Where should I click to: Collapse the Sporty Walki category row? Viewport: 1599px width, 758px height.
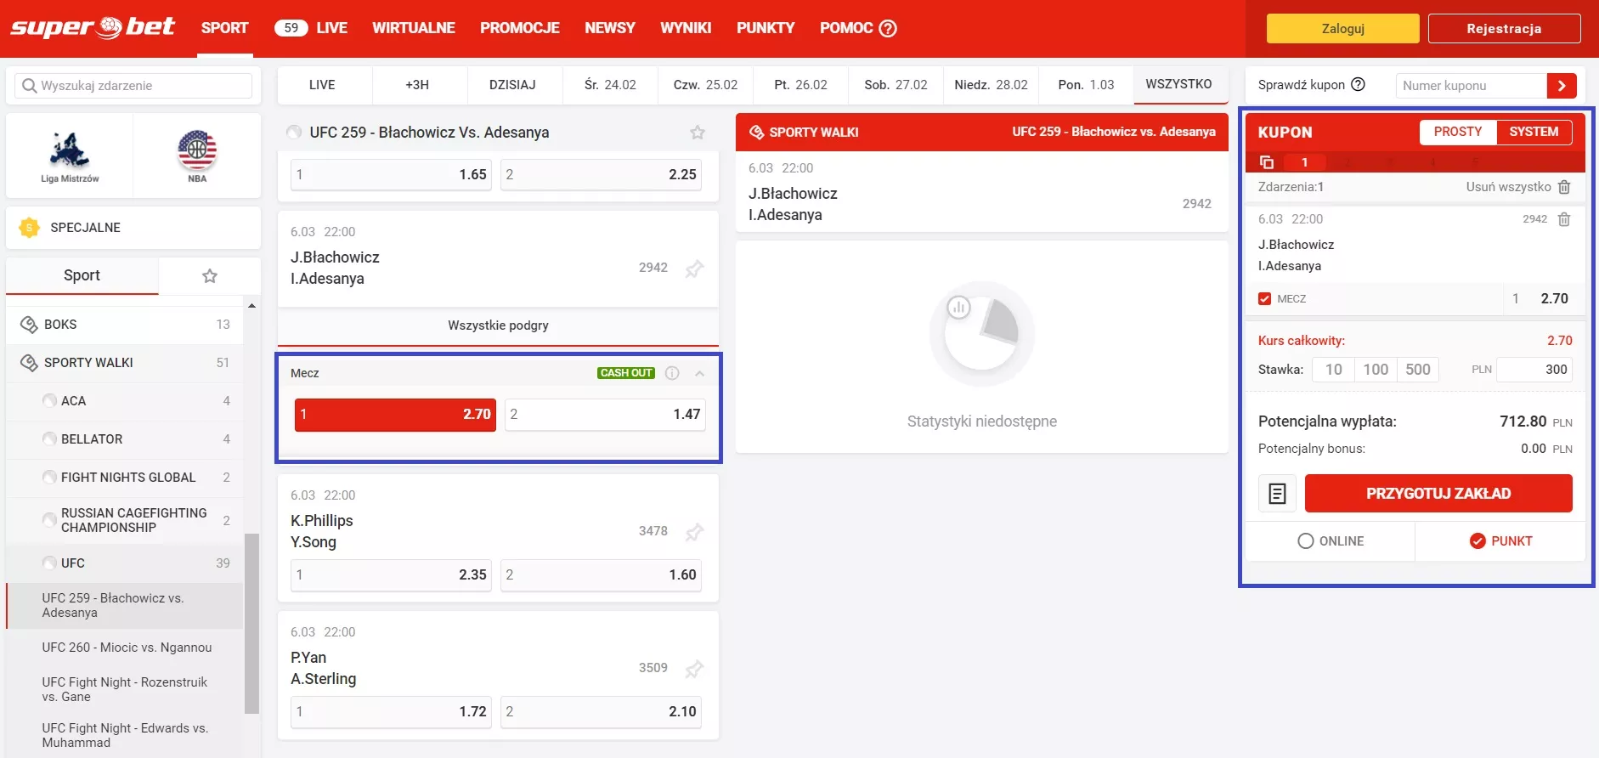pos(125,363)
